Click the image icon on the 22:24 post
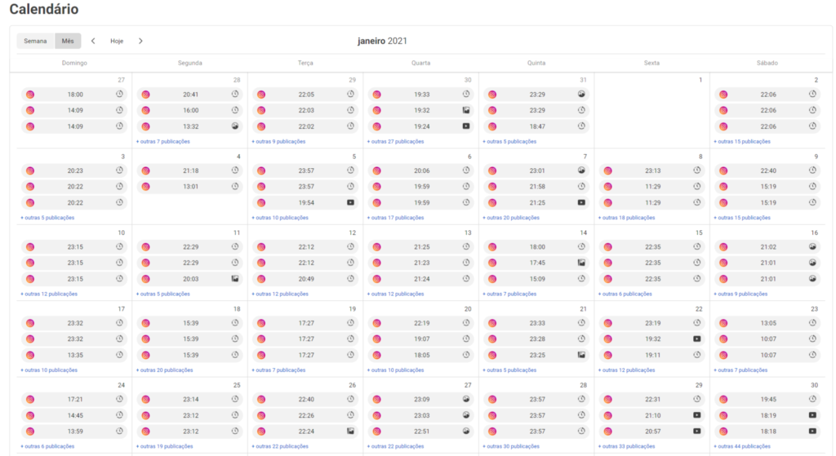The image size is (836, 456). (x=350, y=431)
